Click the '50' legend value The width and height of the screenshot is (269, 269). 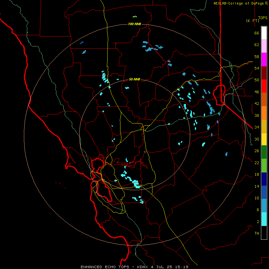click(x=257, y=80)
